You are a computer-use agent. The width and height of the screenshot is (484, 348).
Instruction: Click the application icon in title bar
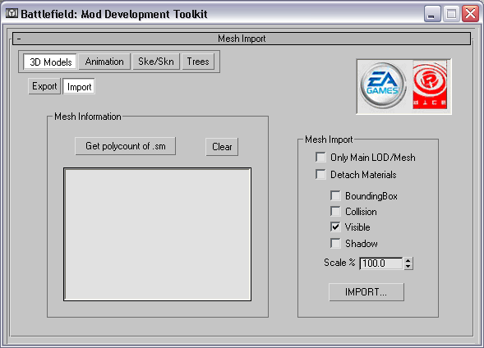[x=12, y=14]
